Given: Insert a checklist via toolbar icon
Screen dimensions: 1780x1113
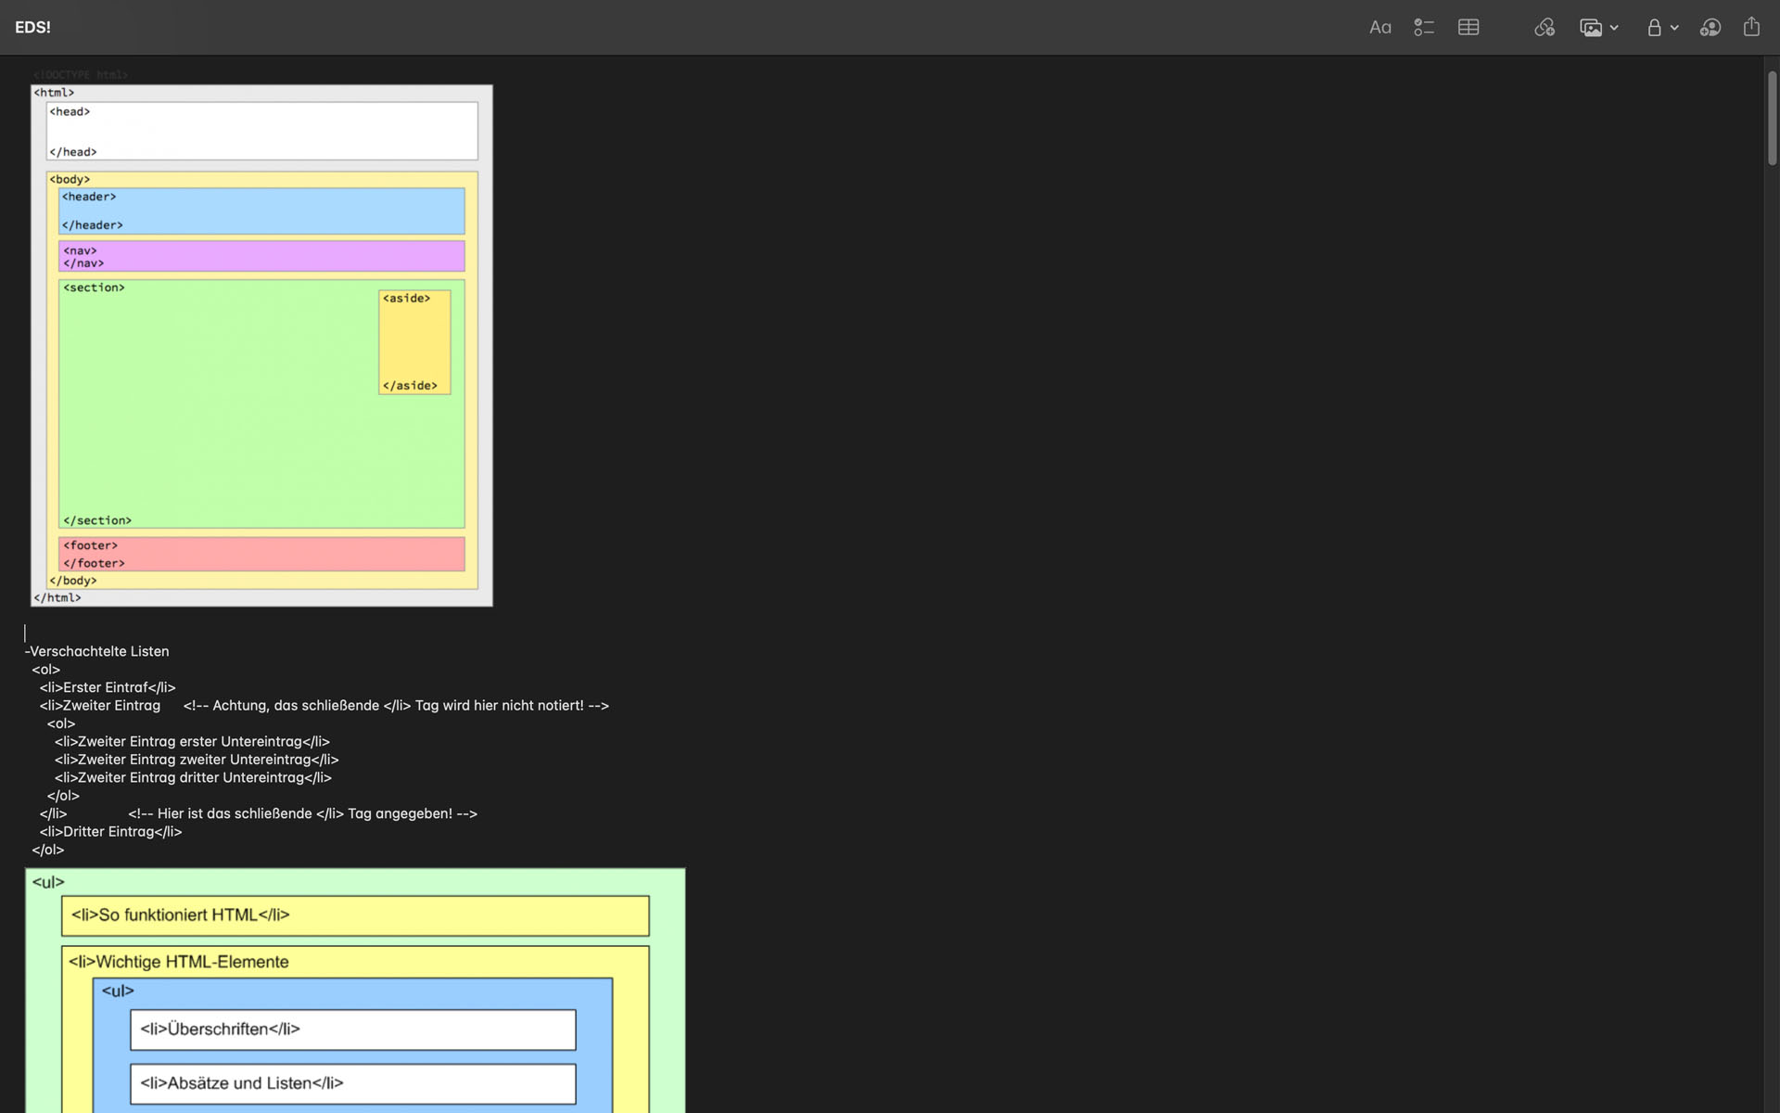Looking at the screenshot, I should pyautogui.click(x=1424, y=28).
